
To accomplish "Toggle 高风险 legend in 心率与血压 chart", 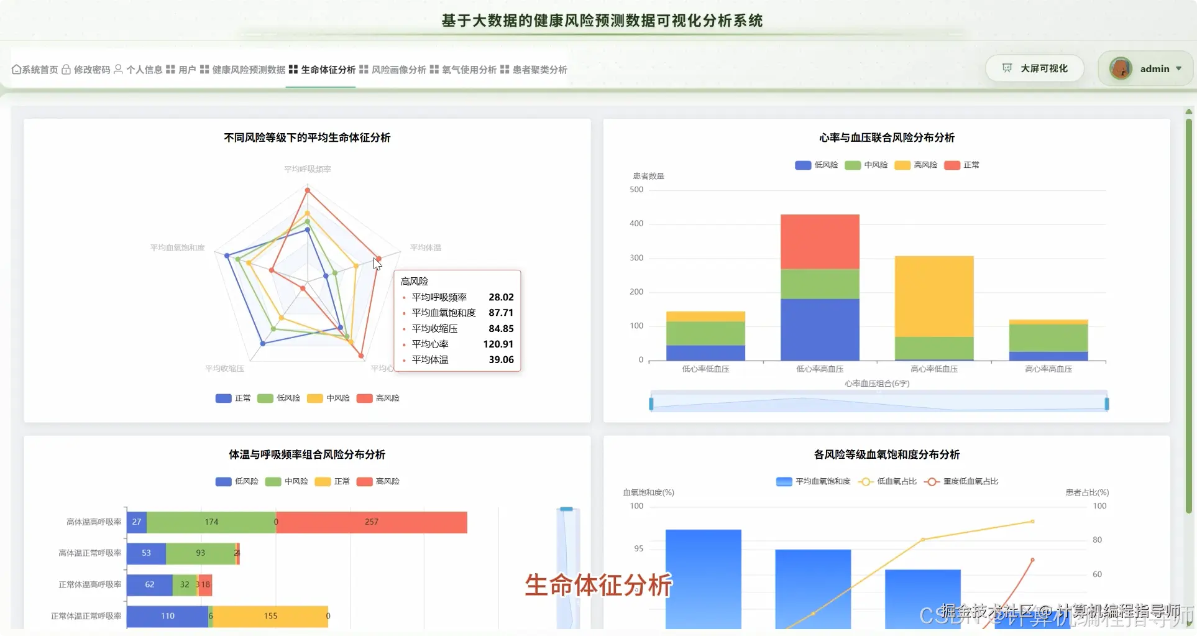I will tap(916, 165).
